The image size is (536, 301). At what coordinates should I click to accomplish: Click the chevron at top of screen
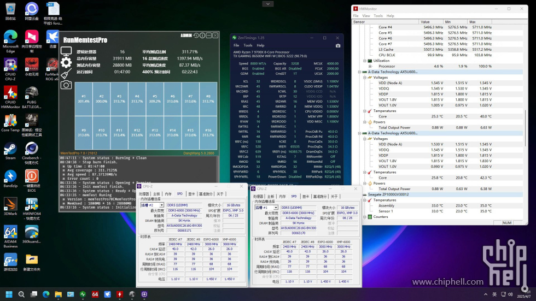click(267, 4)
